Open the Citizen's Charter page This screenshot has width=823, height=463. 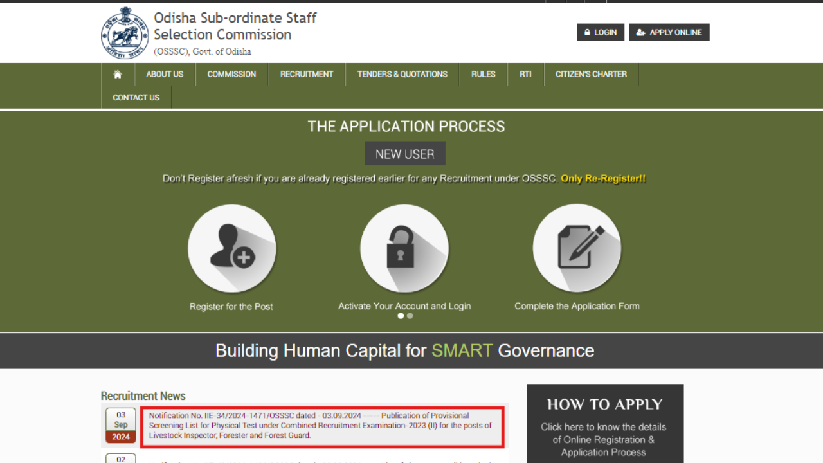(591, 75)
